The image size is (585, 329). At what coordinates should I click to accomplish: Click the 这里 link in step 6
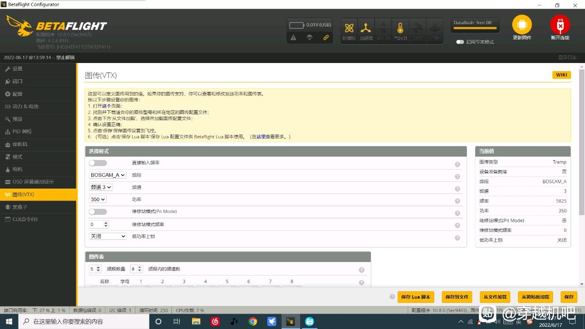(x=261, y=136)
